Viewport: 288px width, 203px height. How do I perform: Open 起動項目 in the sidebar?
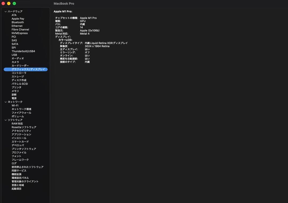16,189
